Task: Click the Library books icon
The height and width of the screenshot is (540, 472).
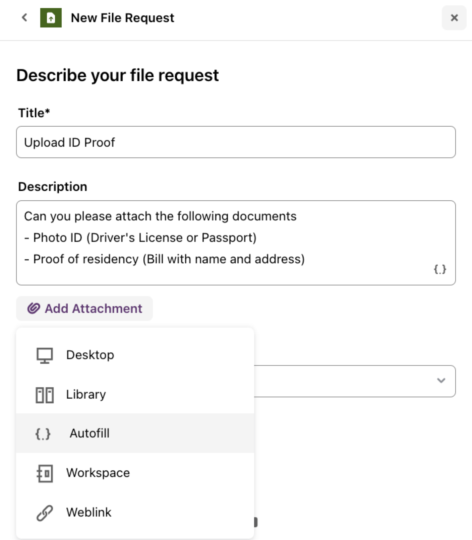Action: pos(45,395)
